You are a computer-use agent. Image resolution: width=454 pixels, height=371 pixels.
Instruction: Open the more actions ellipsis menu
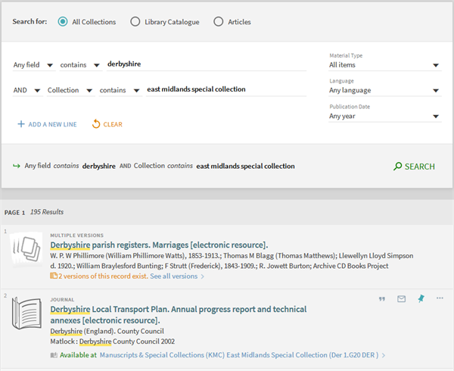tap(440, 299)
